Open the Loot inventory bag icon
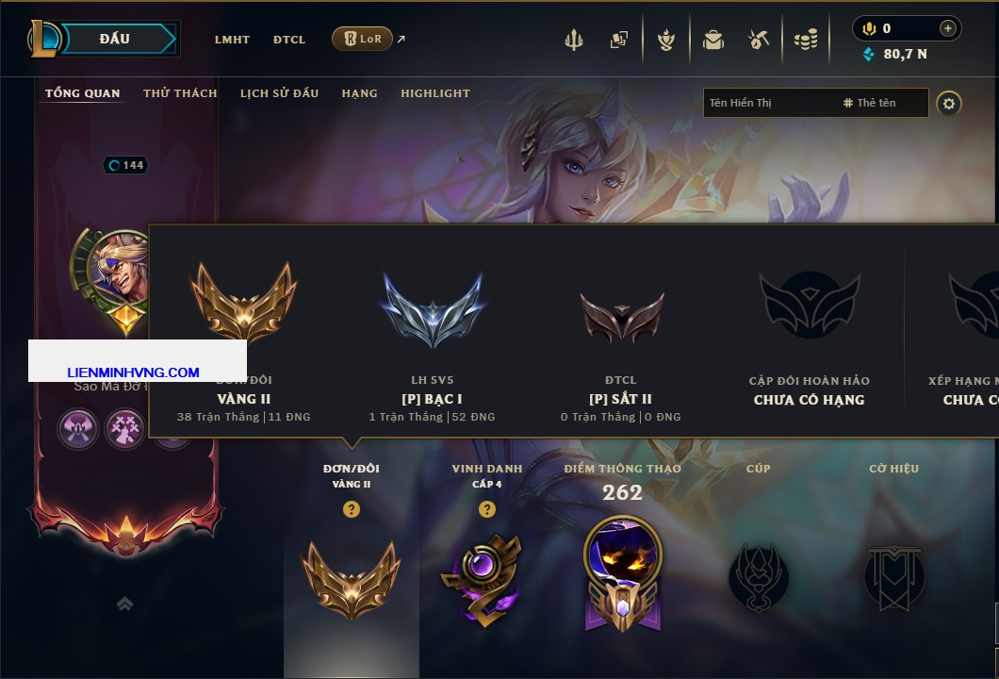 click(712, 41)
